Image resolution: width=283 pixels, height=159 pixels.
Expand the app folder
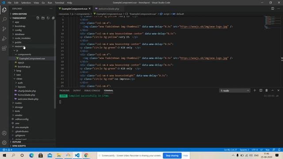pyautogui.click(x=17, y=22)
